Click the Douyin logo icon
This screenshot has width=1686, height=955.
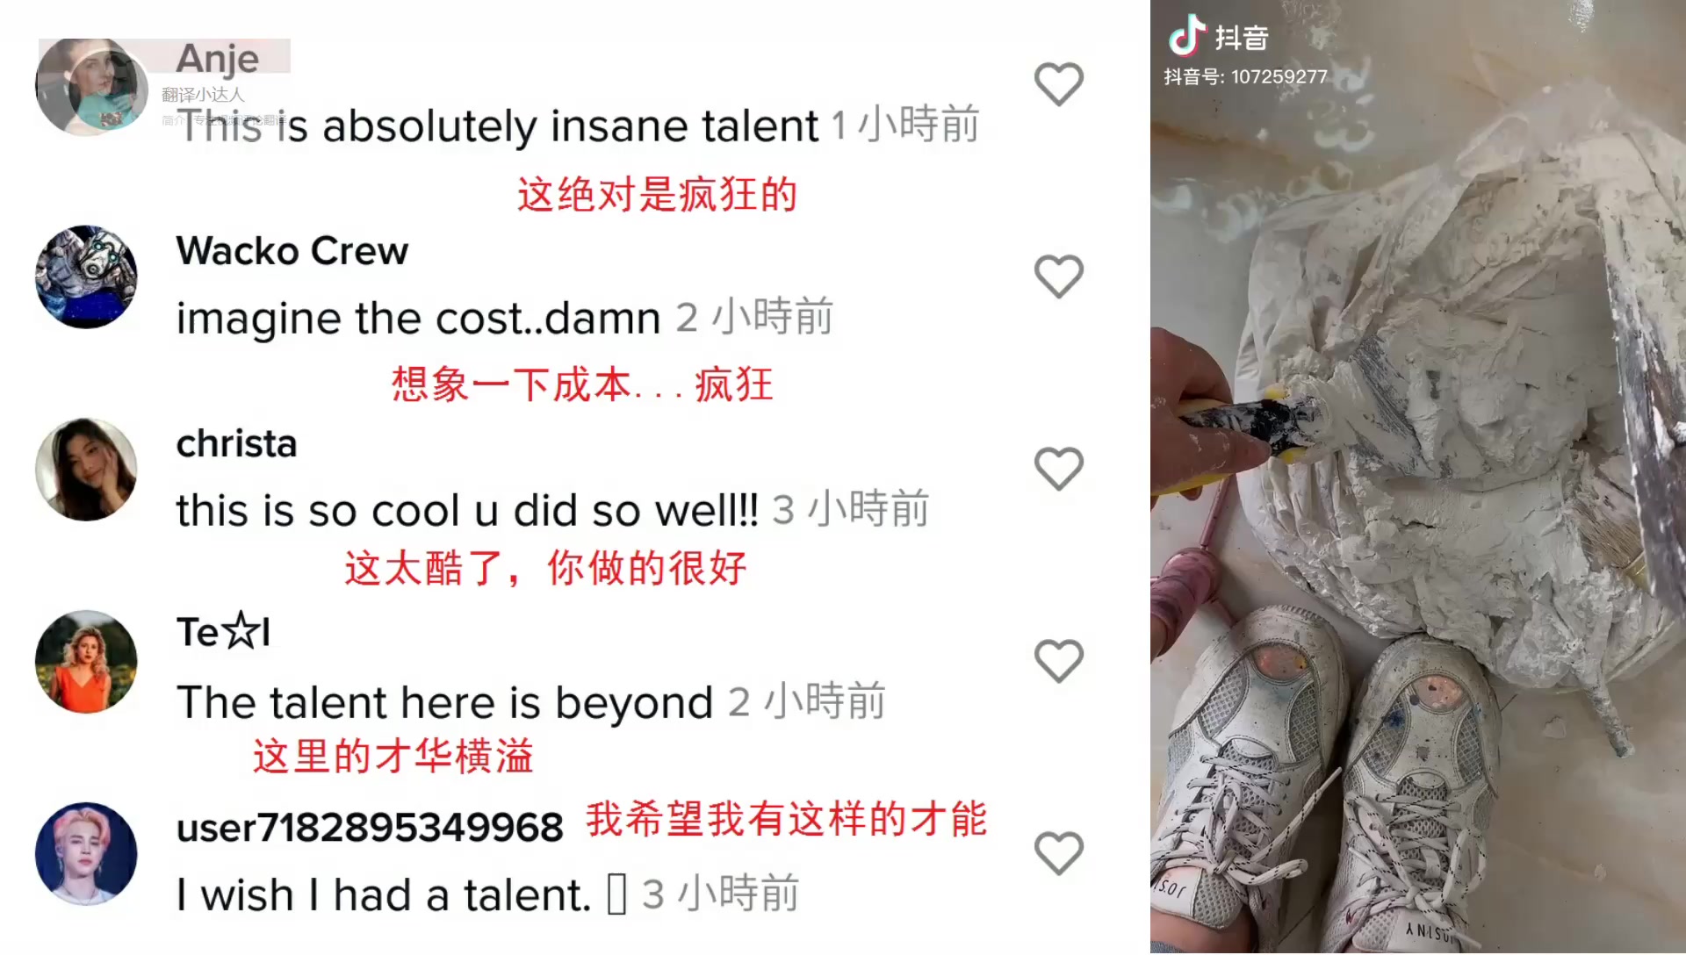pos(1186,36)
